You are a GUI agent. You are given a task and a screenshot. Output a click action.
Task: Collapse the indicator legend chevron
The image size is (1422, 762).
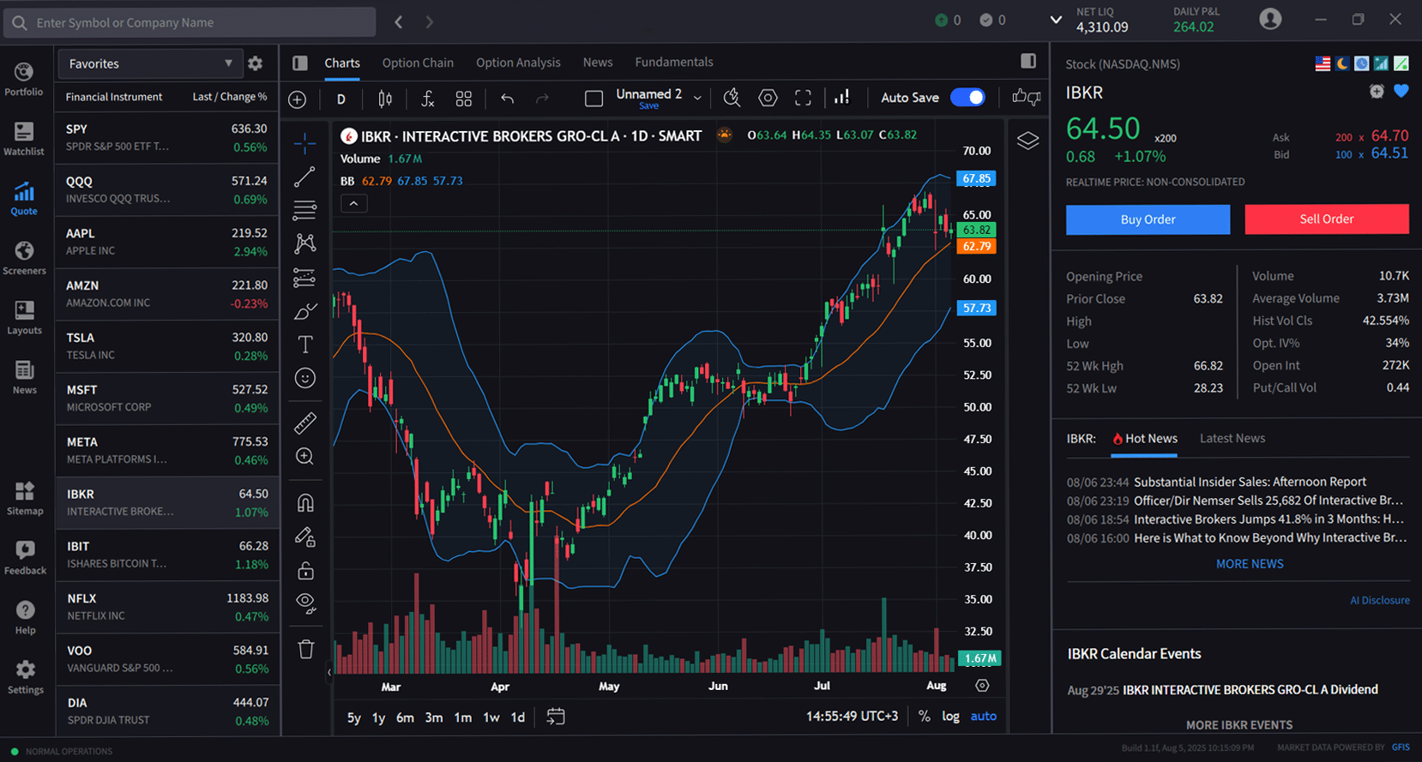(x=354, y=203)
